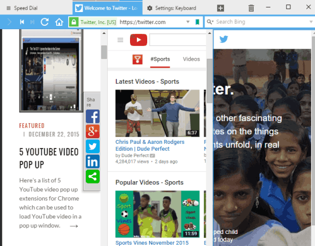Open the Dude Perfect channel link
Screen dimensions: 315x246
click(x=135, y=155)
